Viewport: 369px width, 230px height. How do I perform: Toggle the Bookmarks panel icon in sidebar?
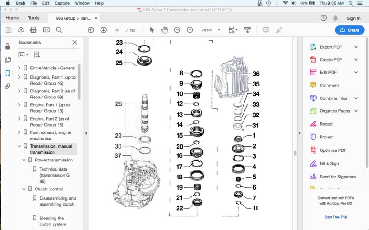[x=7, y=73]
